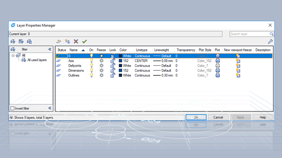Toggle plot printer icon for Axis layer
The width and height of the screenshot is (282, 158).
[x=218, y=61]
